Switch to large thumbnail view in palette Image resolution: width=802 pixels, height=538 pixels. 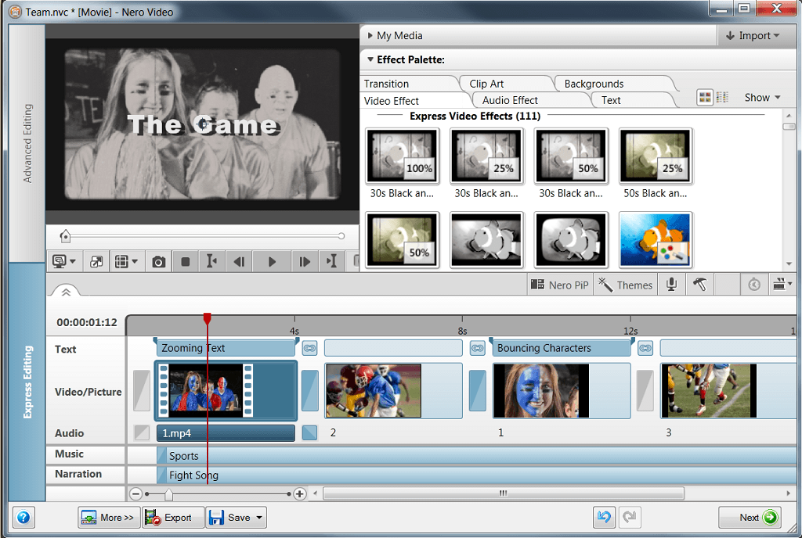point(705,98)
